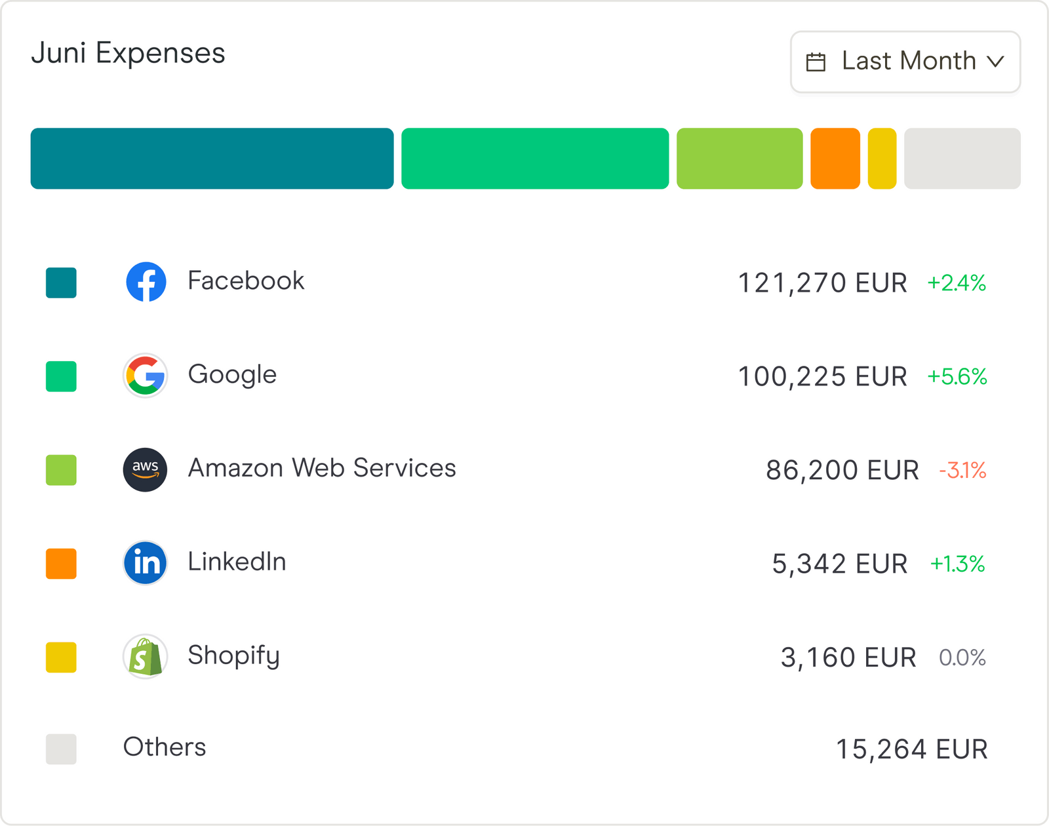Click the calendar icon in the date selector
Screen dimensions: 1049x826
tap(815, 61)
